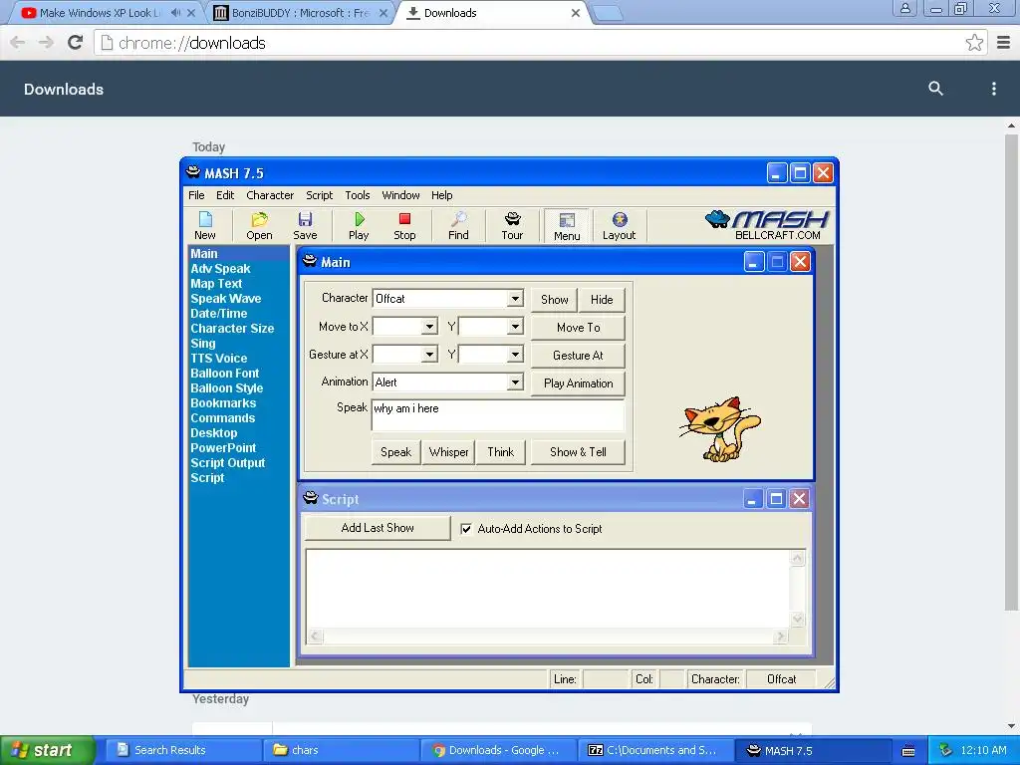This screenshot has height=765, width=1020.
Task: Click the Open folder toolbar icon
Action: (x=259, y=225)
